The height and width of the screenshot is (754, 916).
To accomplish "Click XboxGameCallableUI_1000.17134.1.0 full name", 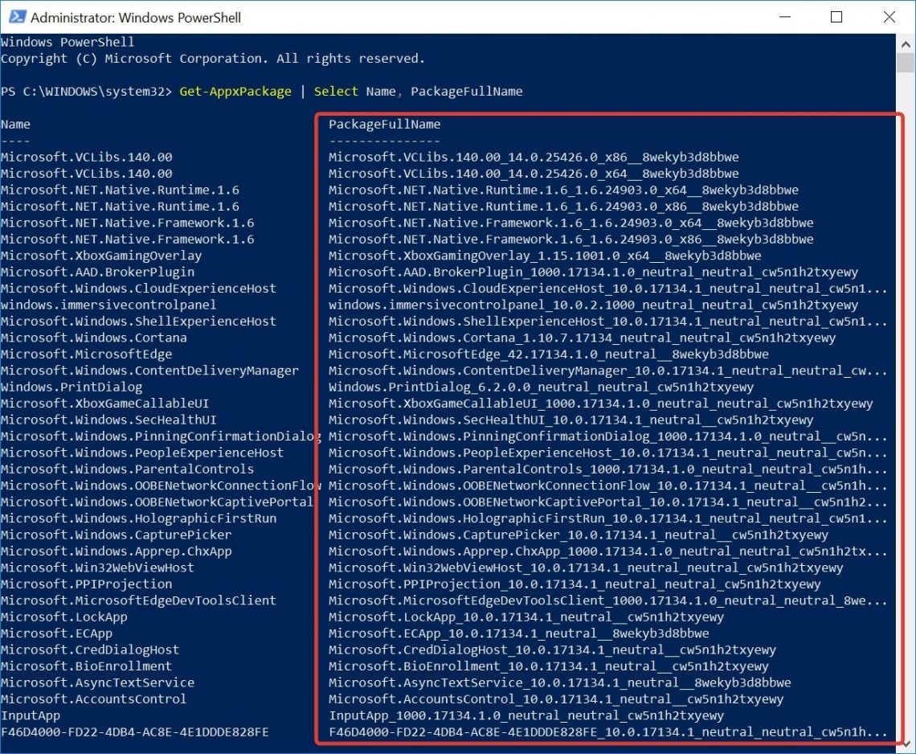I will (600, 403).
